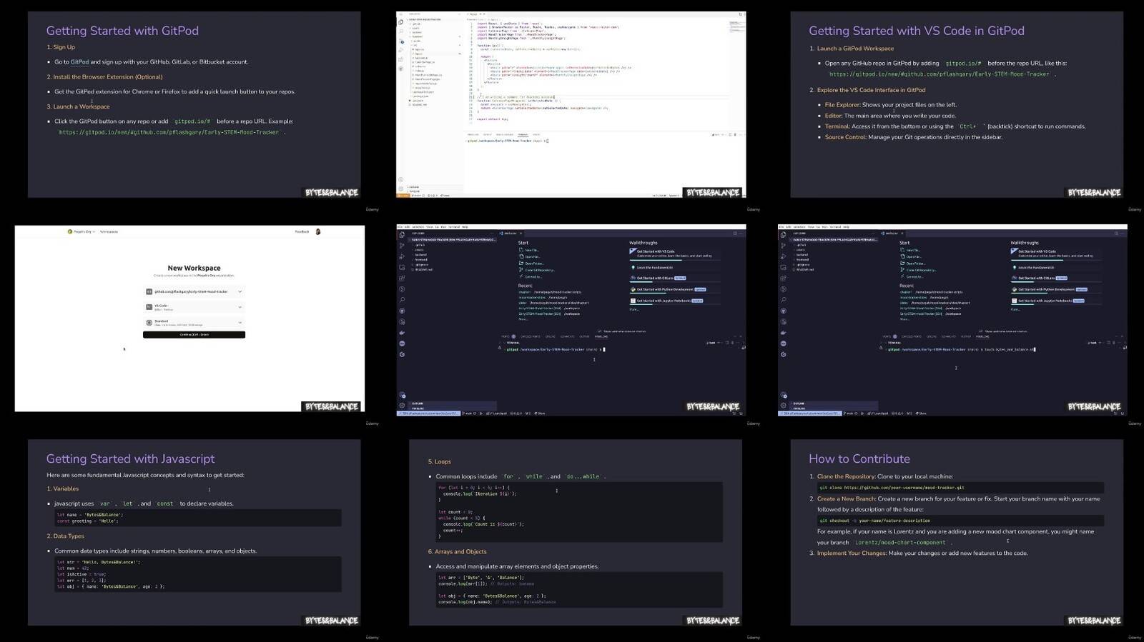
Task: Open Run and Debug icon in center thumbnail's VS Code
Action: coord(402,257)
